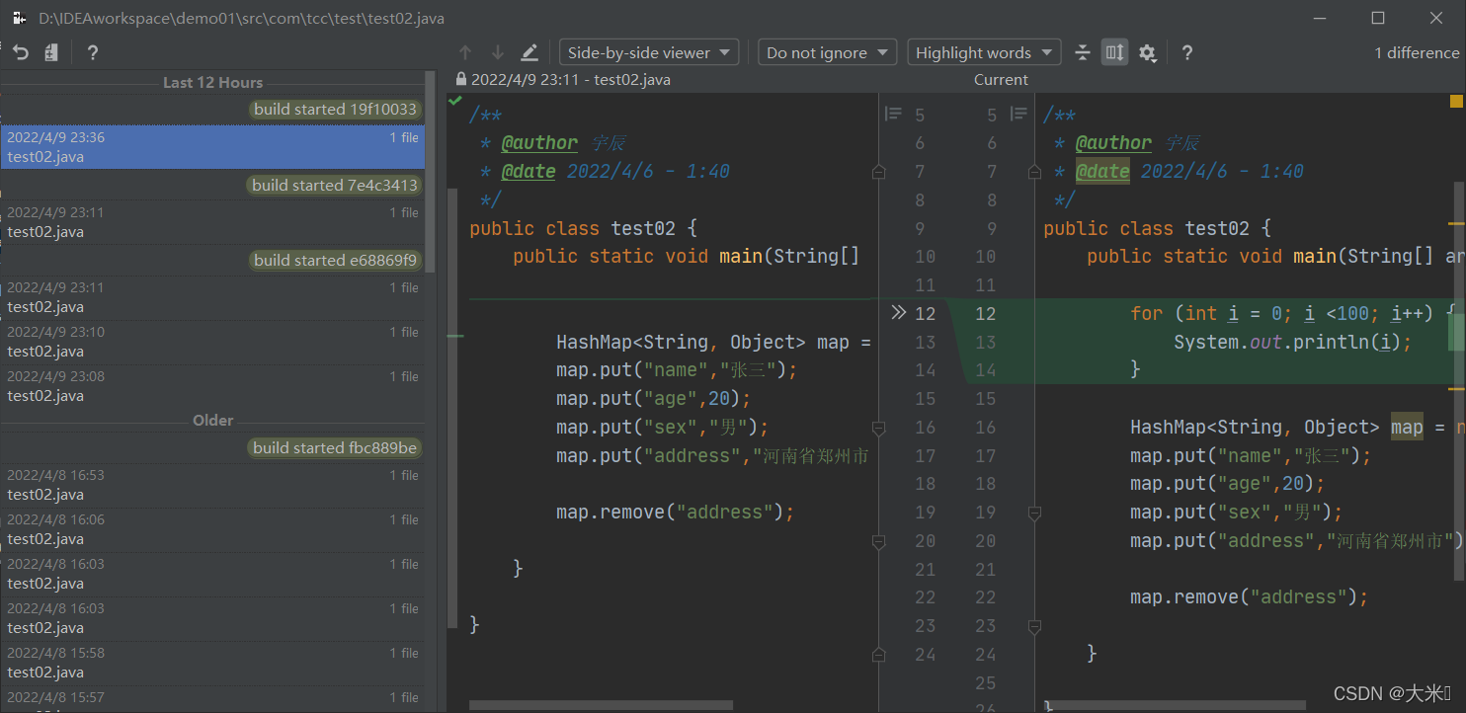Collapse the fold marker at line 7 in the right pane
This screenshot has width=1466, height=713.
(1034, 172)
